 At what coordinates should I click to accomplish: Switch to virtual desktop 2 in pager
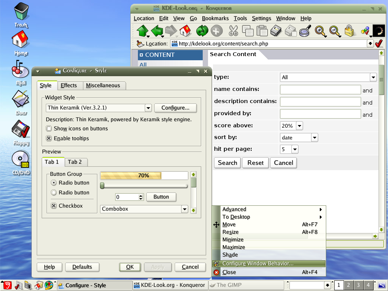coord(349,285)
